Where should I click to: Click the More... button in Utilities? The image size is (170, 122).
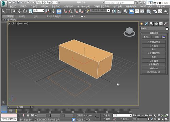[x=147, y=37]
